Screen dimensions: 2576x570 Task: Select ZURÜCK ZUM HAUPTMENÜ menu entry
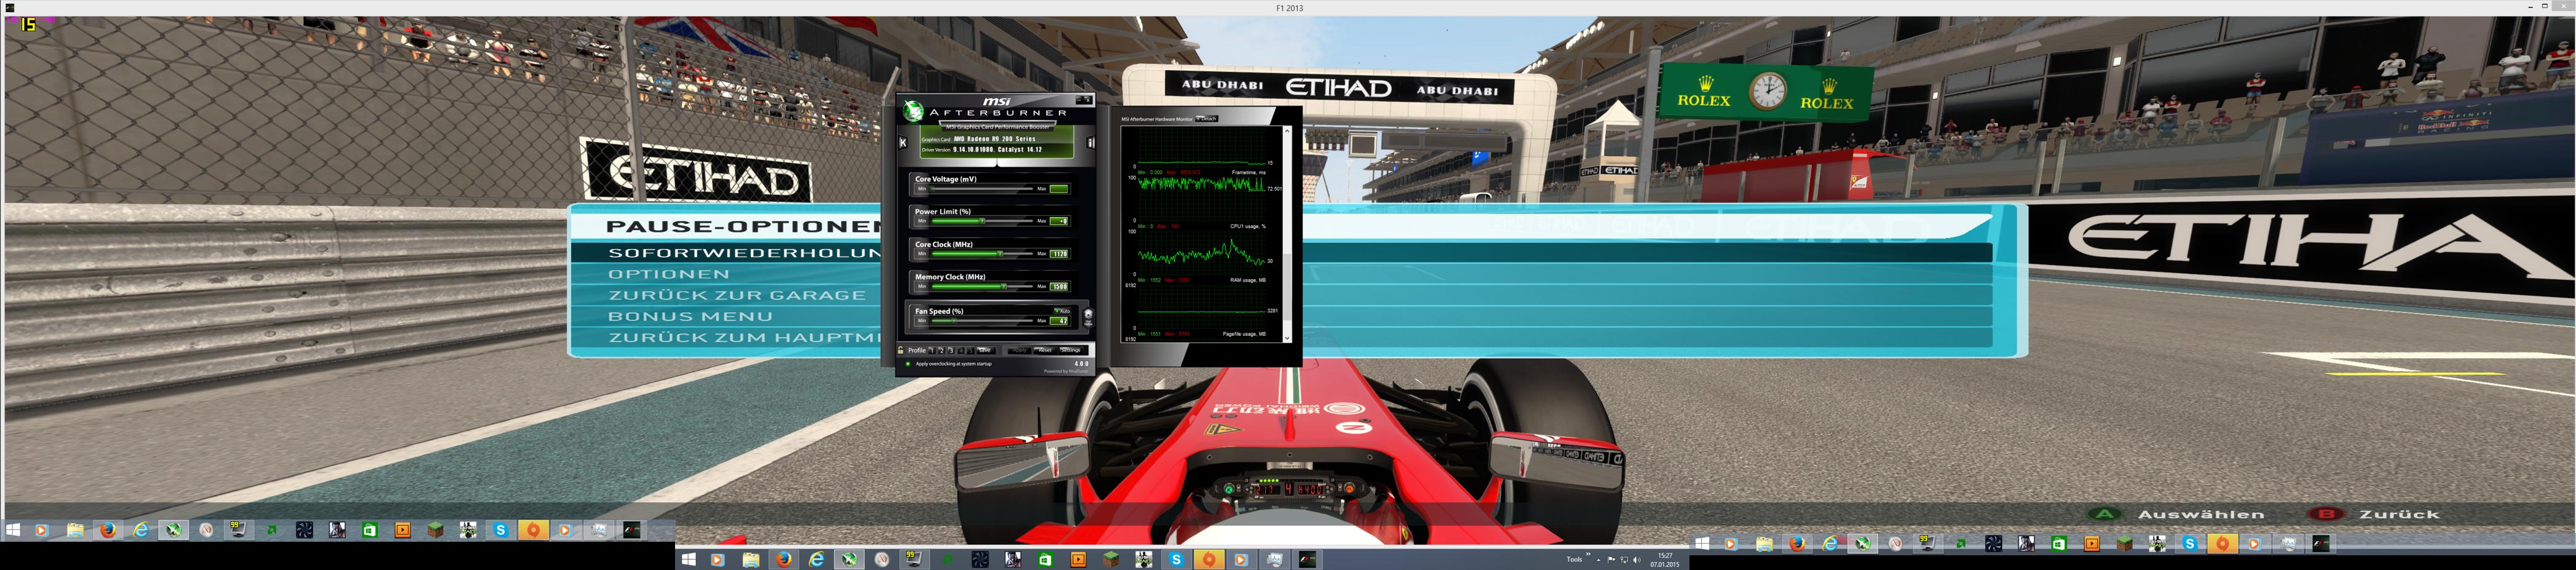point(745,338)
